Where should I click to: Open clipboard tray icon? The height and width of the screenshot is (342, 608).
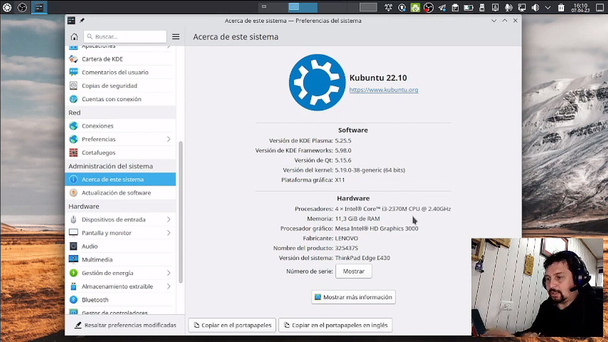tap(455, 7)
